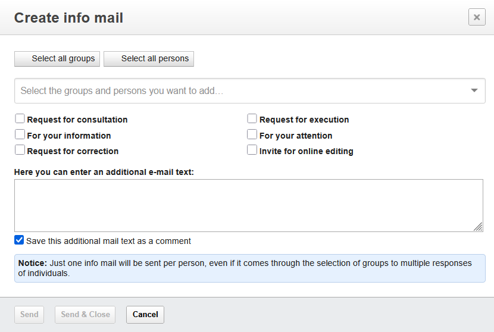Screen dimensions: 494x332
Task: Tick the Request for correction checkbox
Action: tap(20, 151)
